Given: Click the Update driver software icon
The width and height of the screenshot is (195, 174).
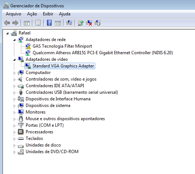Looking at the screenshot, I should pyautogui.click(x=81, y=23).
